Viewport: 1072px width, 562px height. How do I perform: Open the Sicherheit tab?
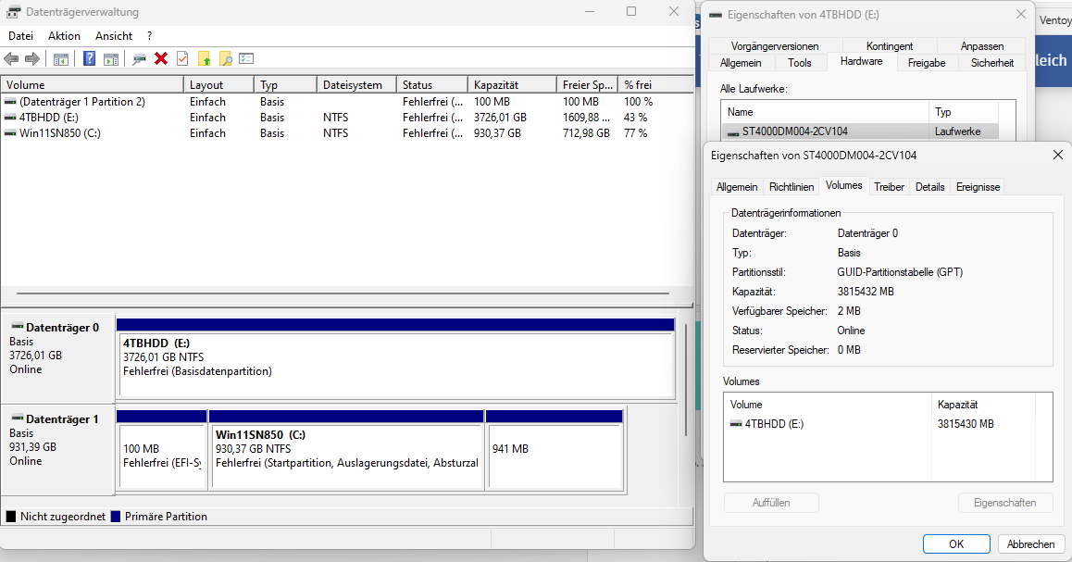992,62
